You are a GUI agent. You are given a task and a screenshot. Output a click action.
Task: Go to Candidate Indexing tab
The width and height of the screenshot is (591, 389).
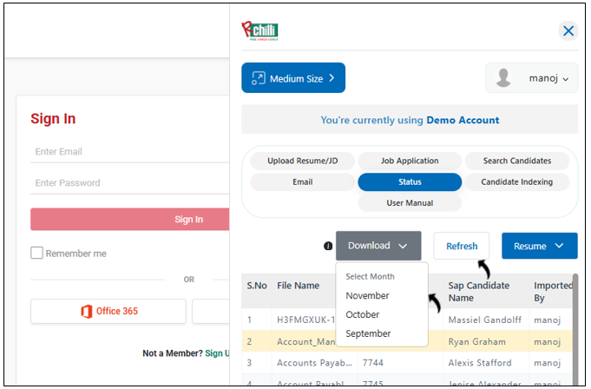pos(517,182)
